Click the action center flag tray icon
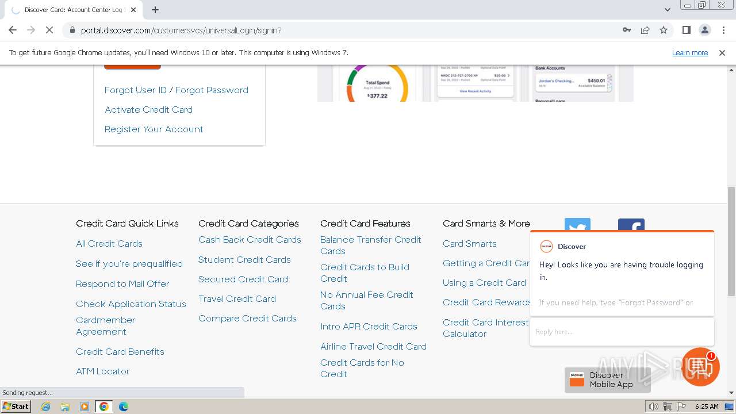The image size is (736, 414). point(681,407)
